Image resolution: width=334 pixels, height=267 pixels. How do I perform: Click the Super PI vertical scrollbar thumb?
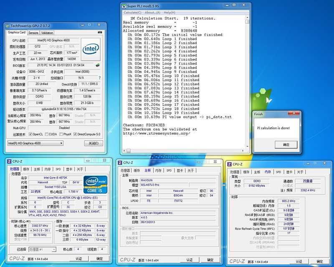pos(247,22)
